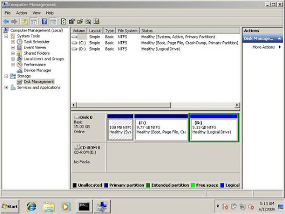285x214 pixels.
Task: Collapse the Disk Management actions section
Action: pyautogui.click(x=279, y=38)
